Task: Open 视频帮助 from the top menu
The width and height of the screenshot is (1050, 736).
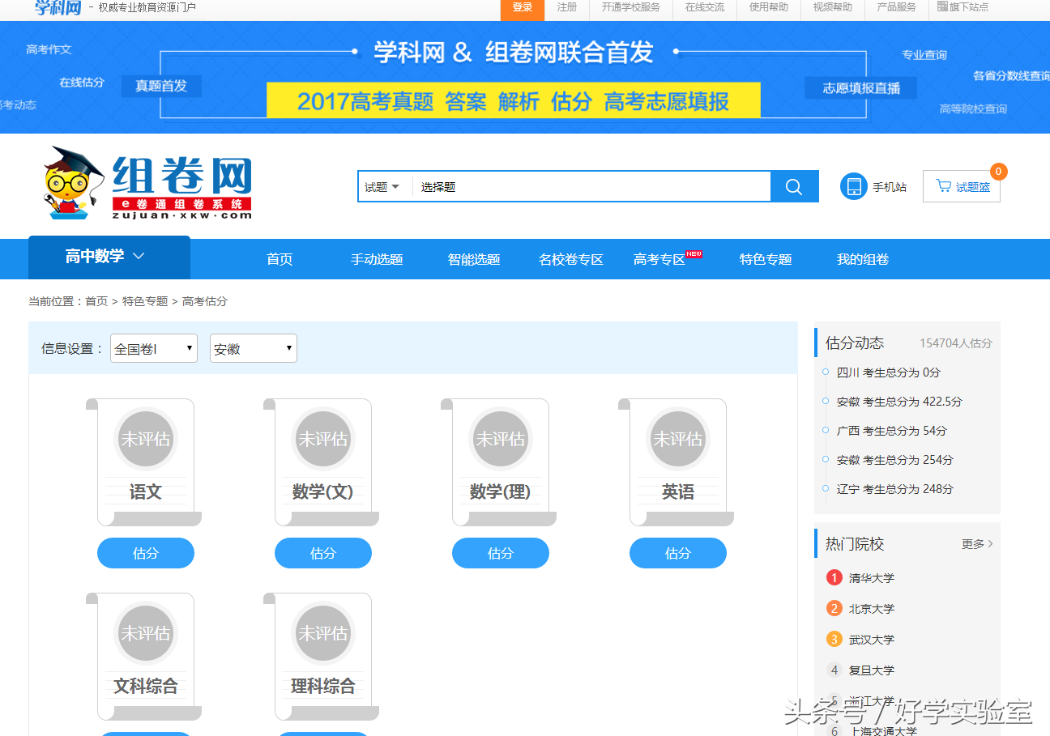Action: click(x=831, y=9)
